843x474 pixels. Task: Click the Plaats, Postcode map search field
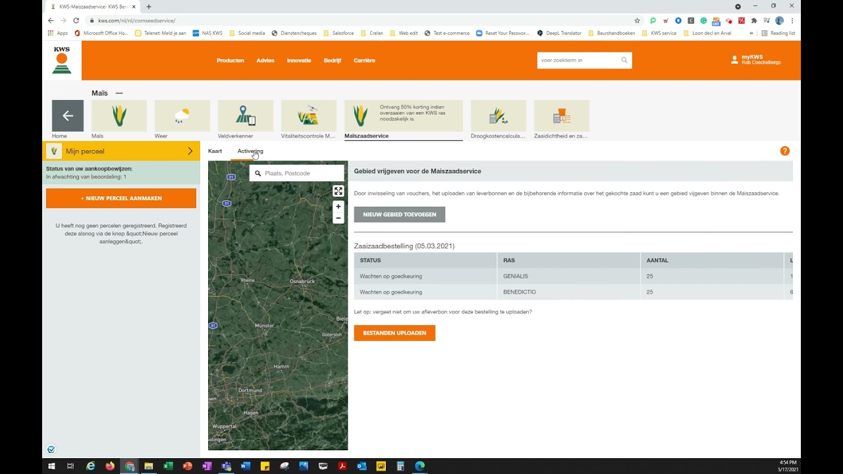(x=297, y=173)
